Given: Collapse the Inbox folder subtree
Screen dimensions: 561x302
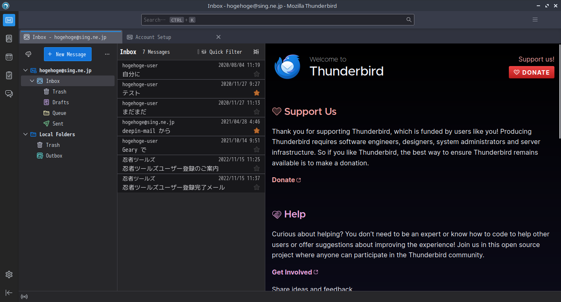Looking at the screenshot, I should click(32, 81).
